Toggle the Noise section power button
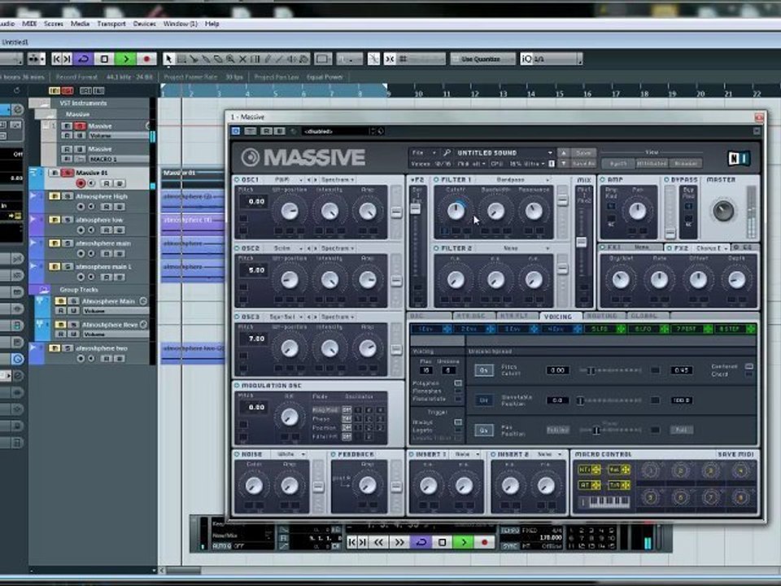Image resolution: width=781 pixels, height=586 pixels. (x=237, y=454)
